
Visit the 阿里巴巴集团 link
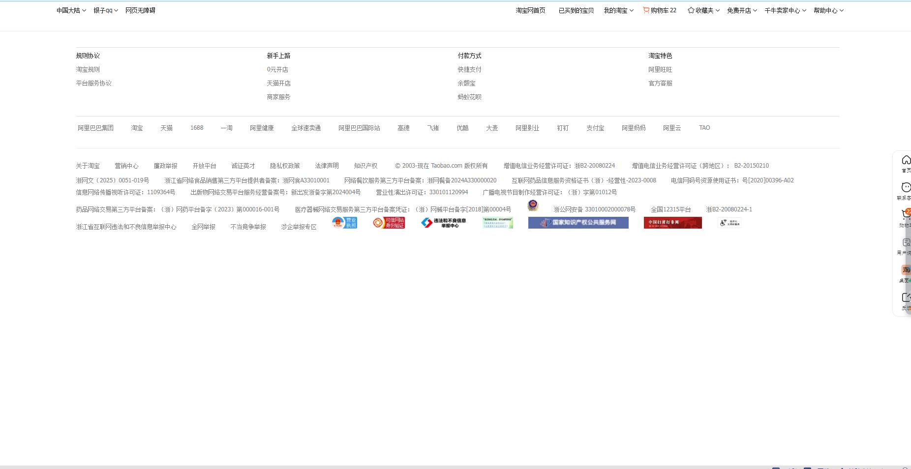[95, 128]
